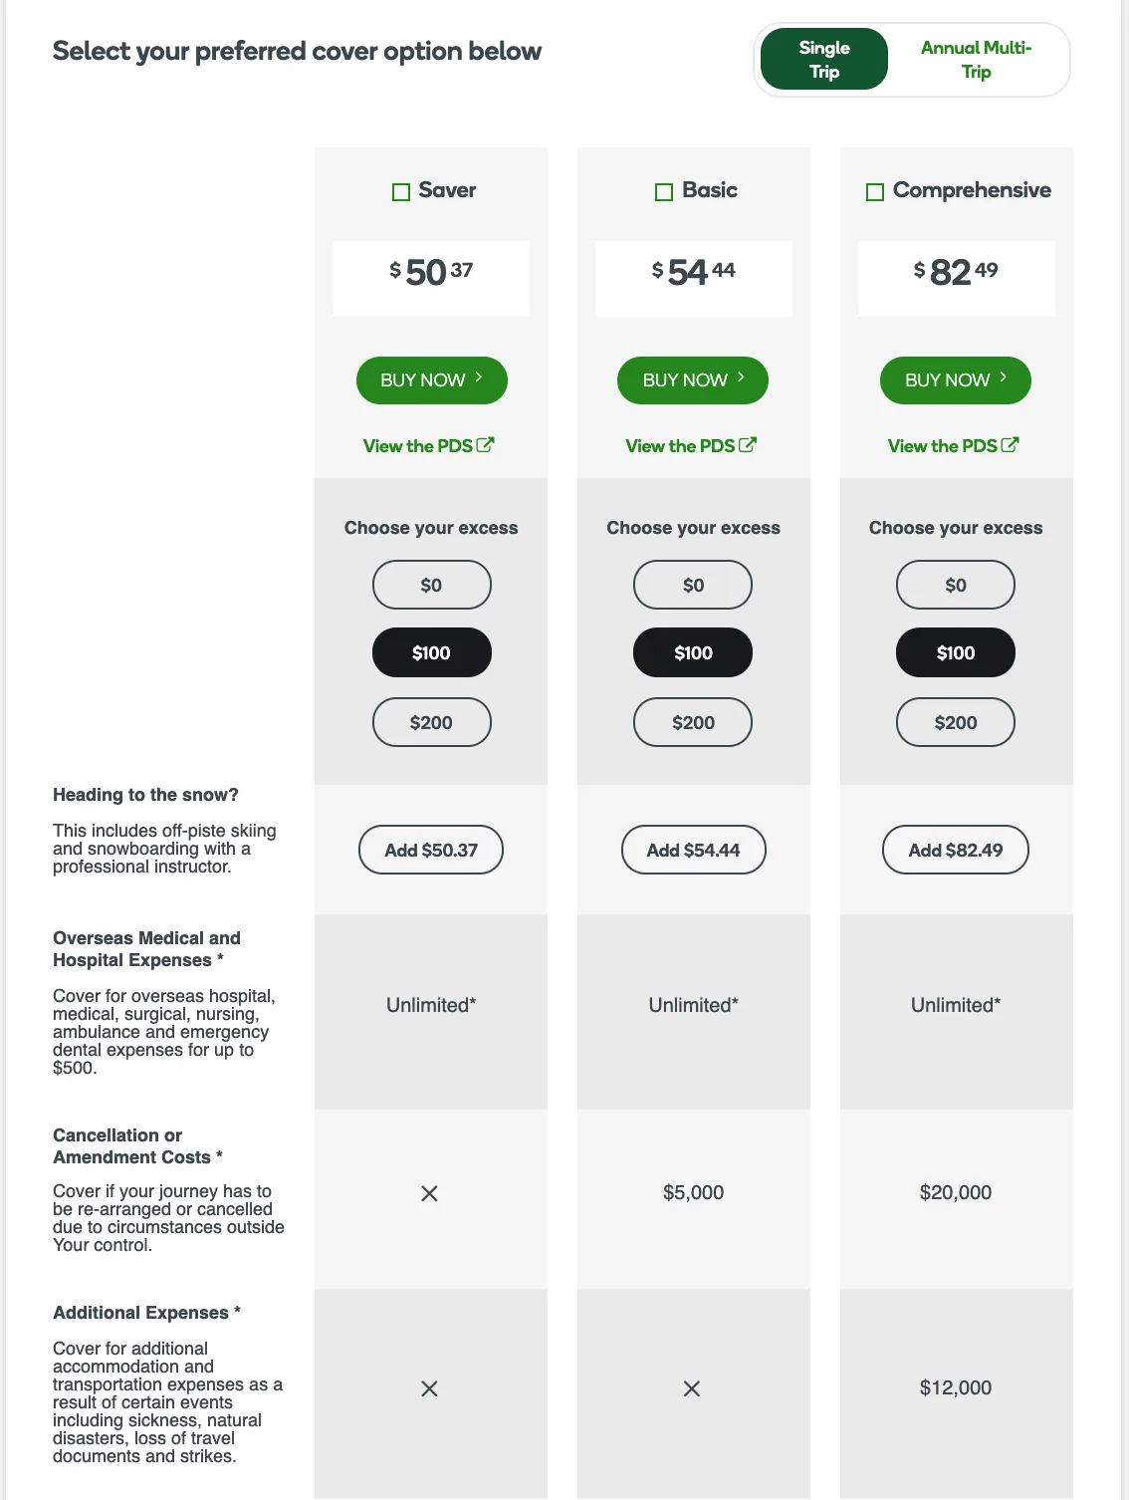The image size is (1129, 1500).
Task: Tick the Basic plan checkbox
Action: (x=664, y=192)
